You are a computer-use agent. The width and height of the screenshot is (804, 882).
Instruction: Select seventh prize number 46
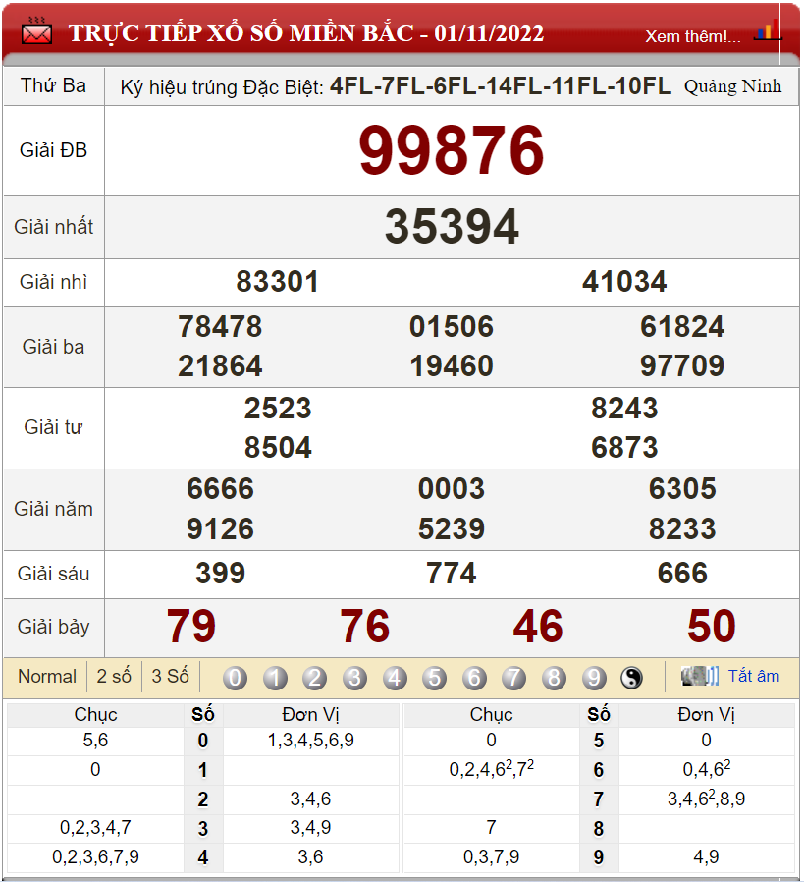(x=538, y=626)
